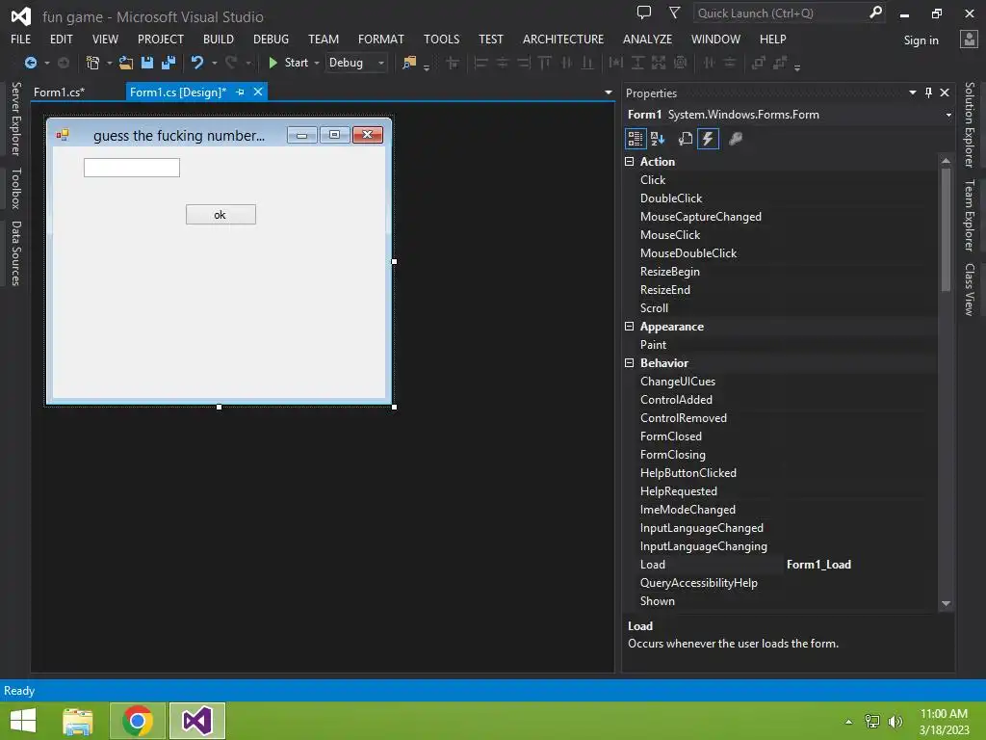Save the current file with the Save icon
This screenshot has width=986, height=740.
147,63
